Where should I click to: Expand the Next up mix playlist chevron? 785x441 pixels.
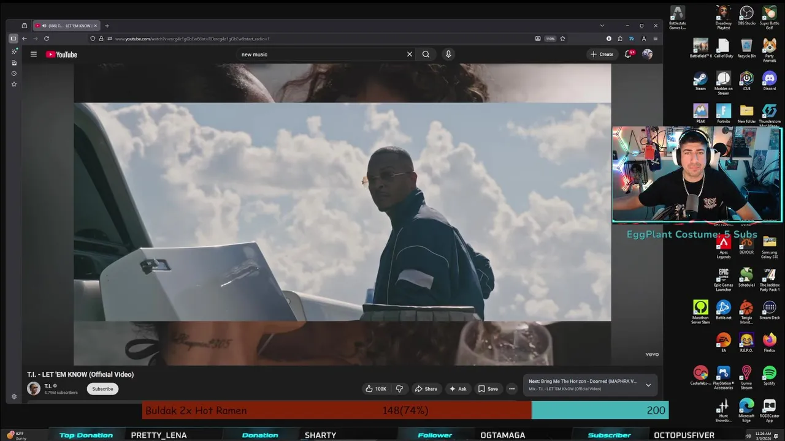click(648, 385)
